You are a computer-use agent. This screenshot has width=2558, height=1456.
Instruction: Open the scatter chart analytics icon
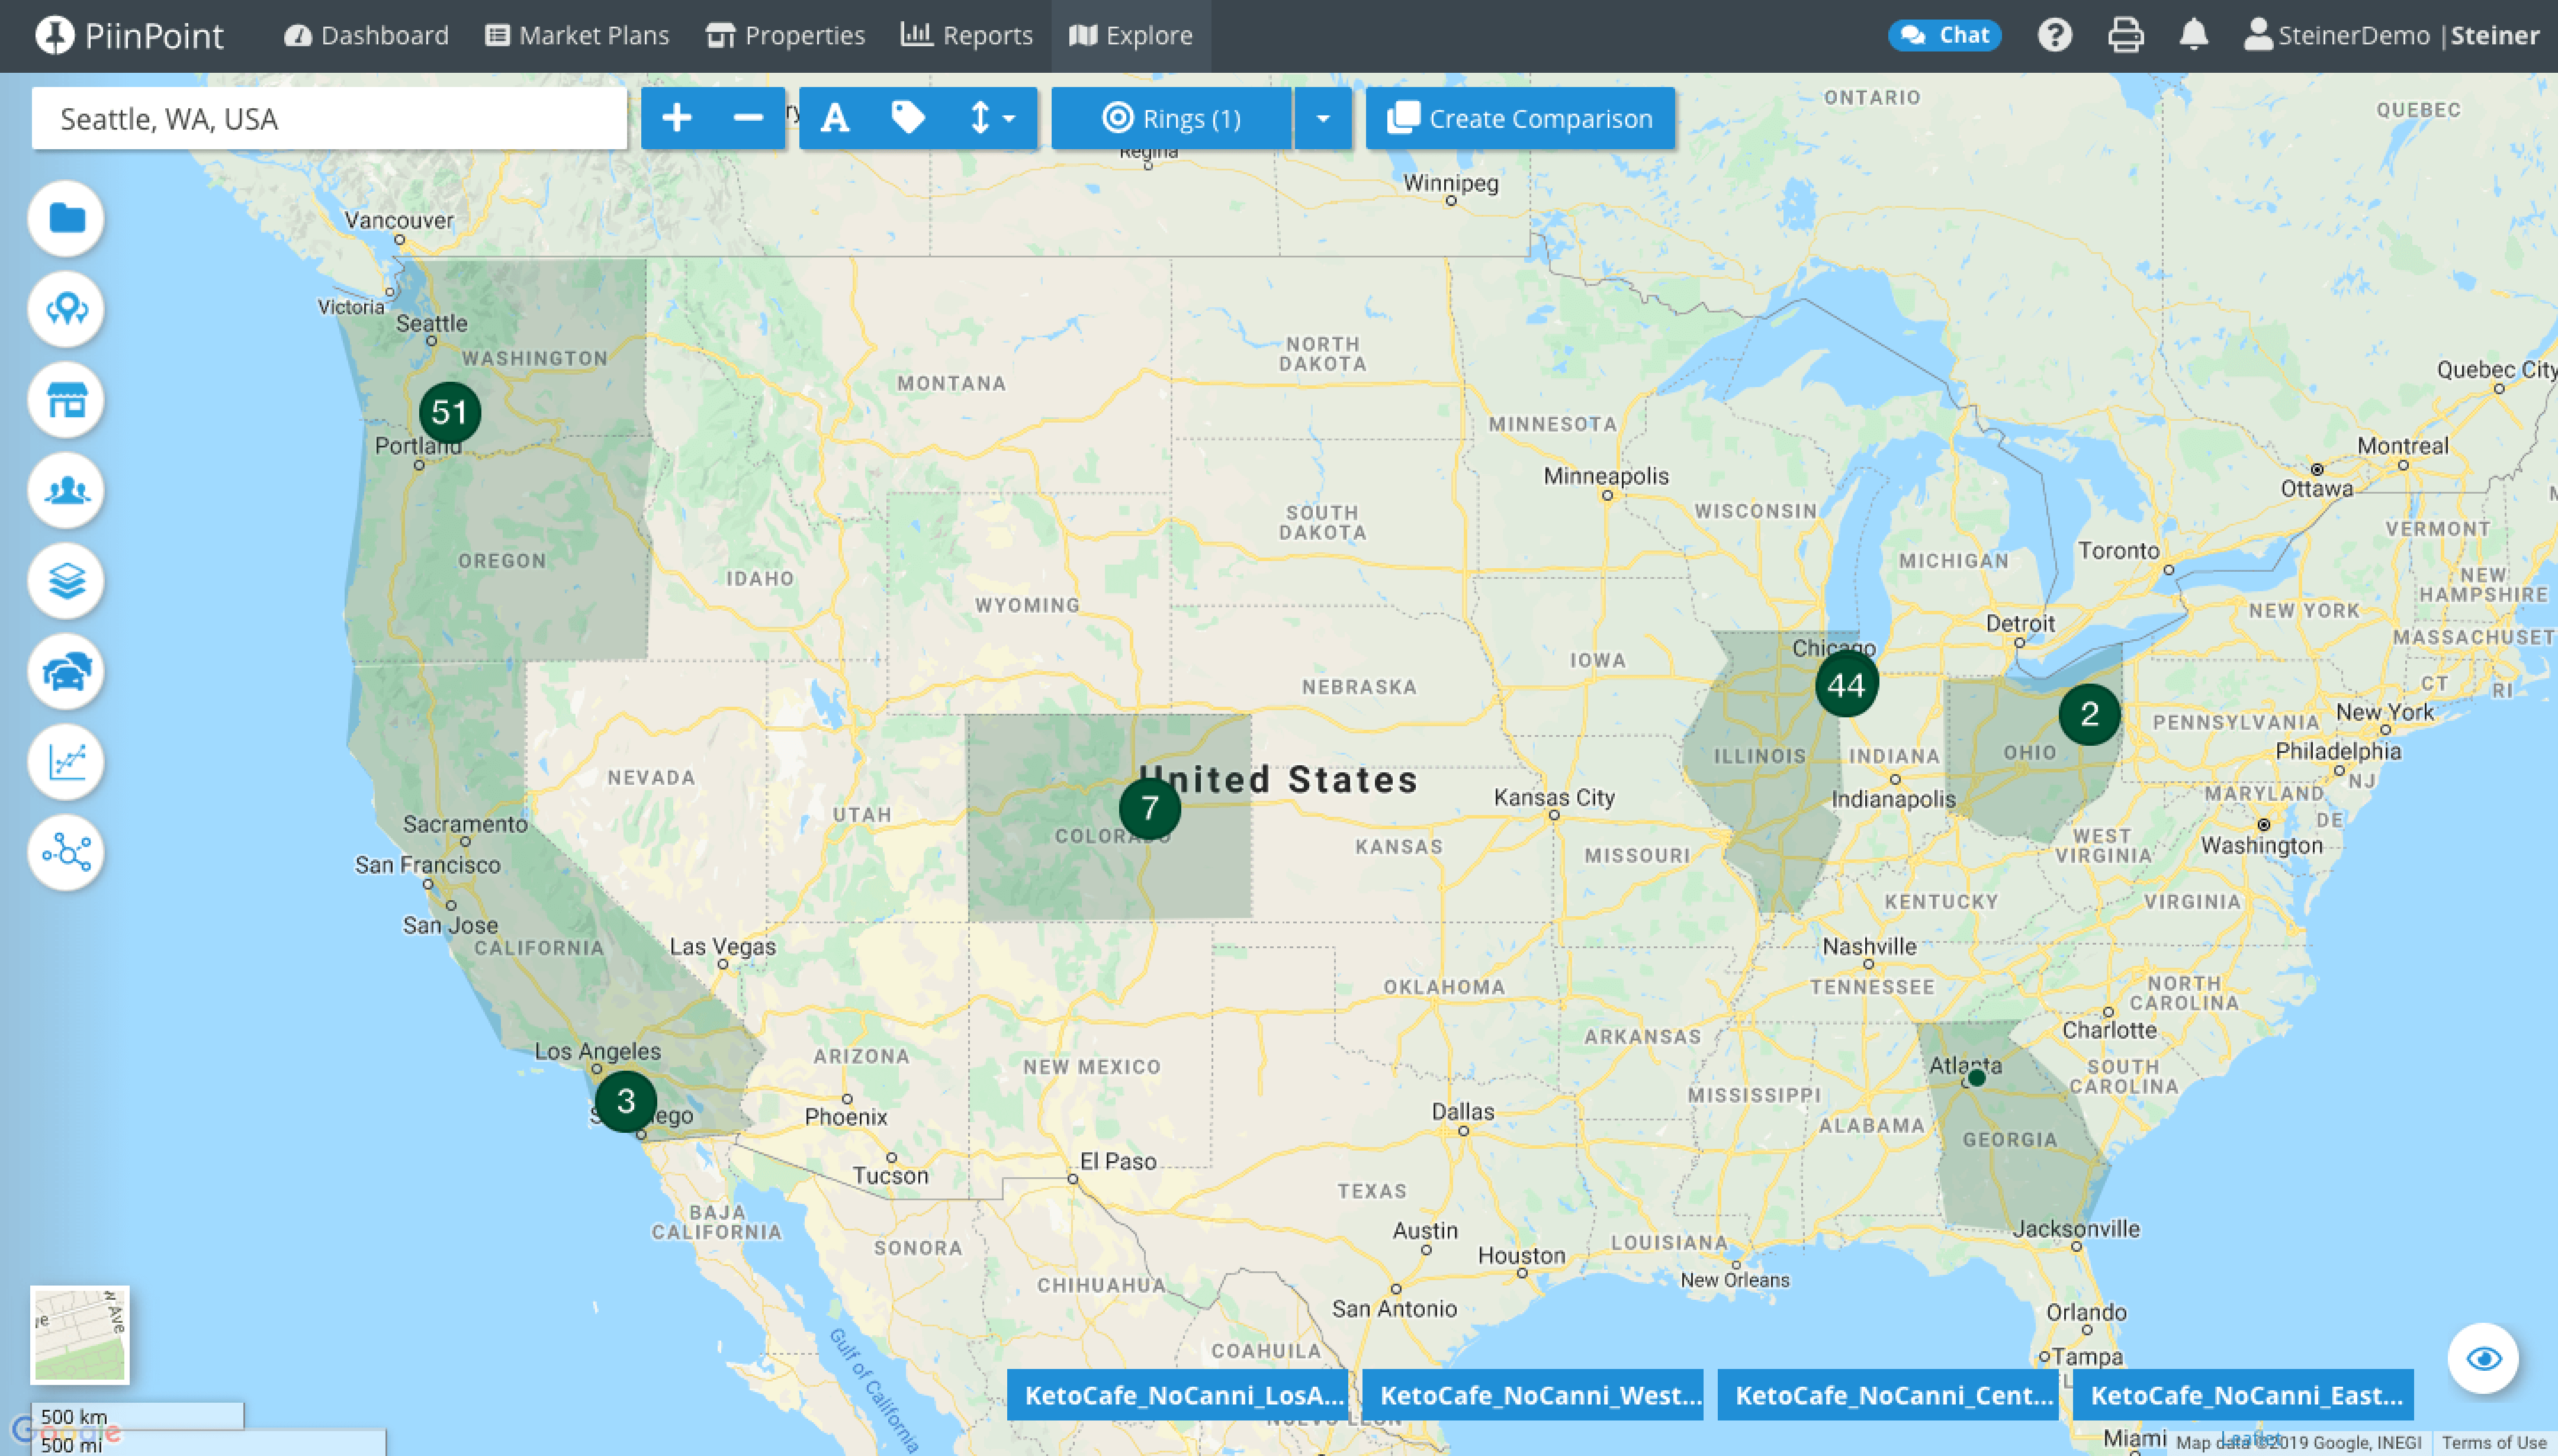pos(66,762)
